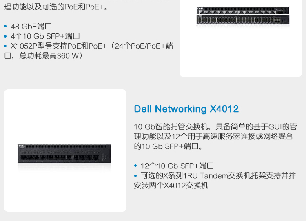Click the blue bullet before X1052P型号
This screenshot has height=221, width=306.
tap(5, 46)
